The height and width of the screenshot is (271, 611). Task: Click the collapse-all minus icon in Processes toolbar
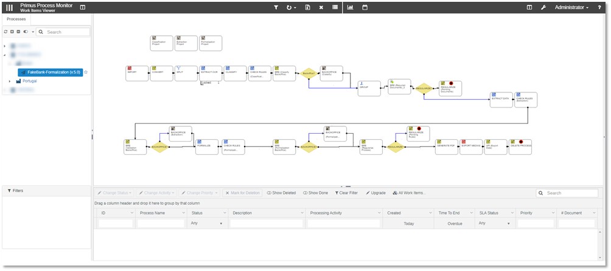(x=18, y=32)
